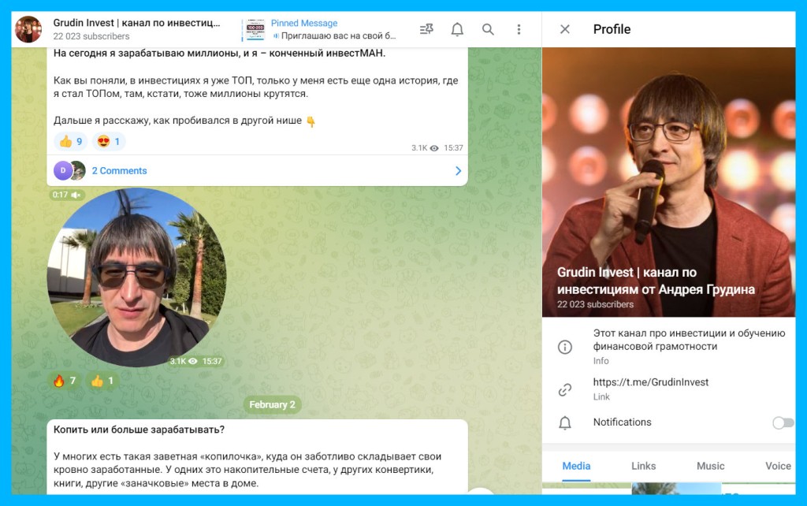Switch to the Music tab
This screenshot has width=807, height=506.
point(710,466)
